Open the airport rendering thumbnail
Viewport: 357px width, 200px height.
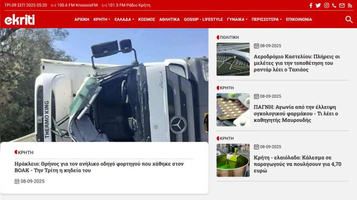tap(233, 59)
